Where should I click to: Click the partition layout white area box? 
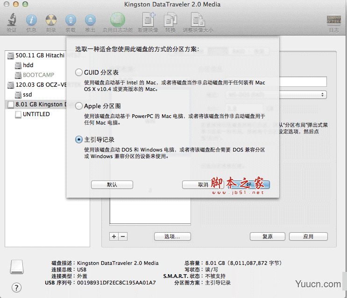tap(150, 211)
